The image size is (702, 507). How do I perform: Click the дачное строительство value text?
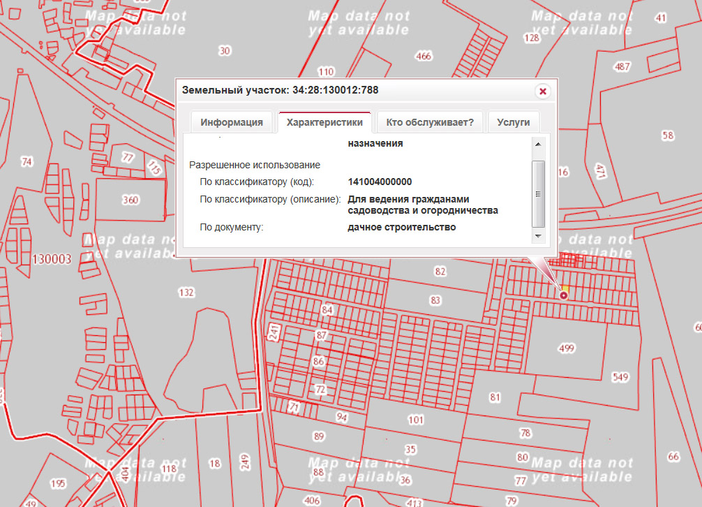click(401, 227)
